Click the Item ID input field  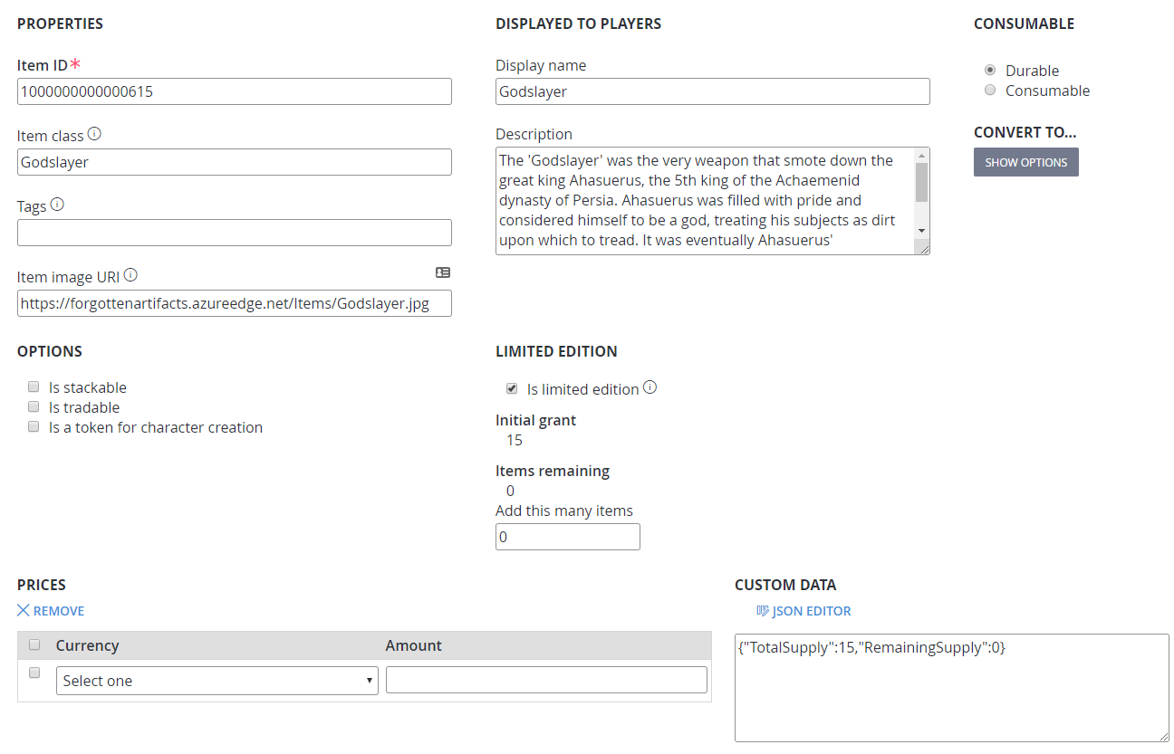234,91
